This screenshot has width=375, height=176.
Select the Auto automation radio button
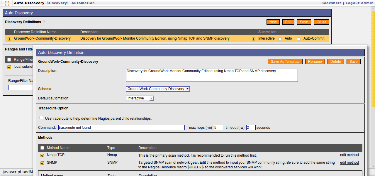[280, 39]
